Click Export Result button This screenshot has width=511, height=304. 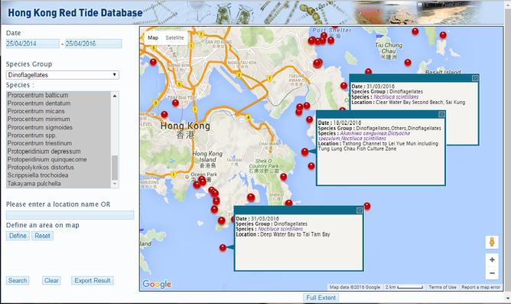click(93, 280)
